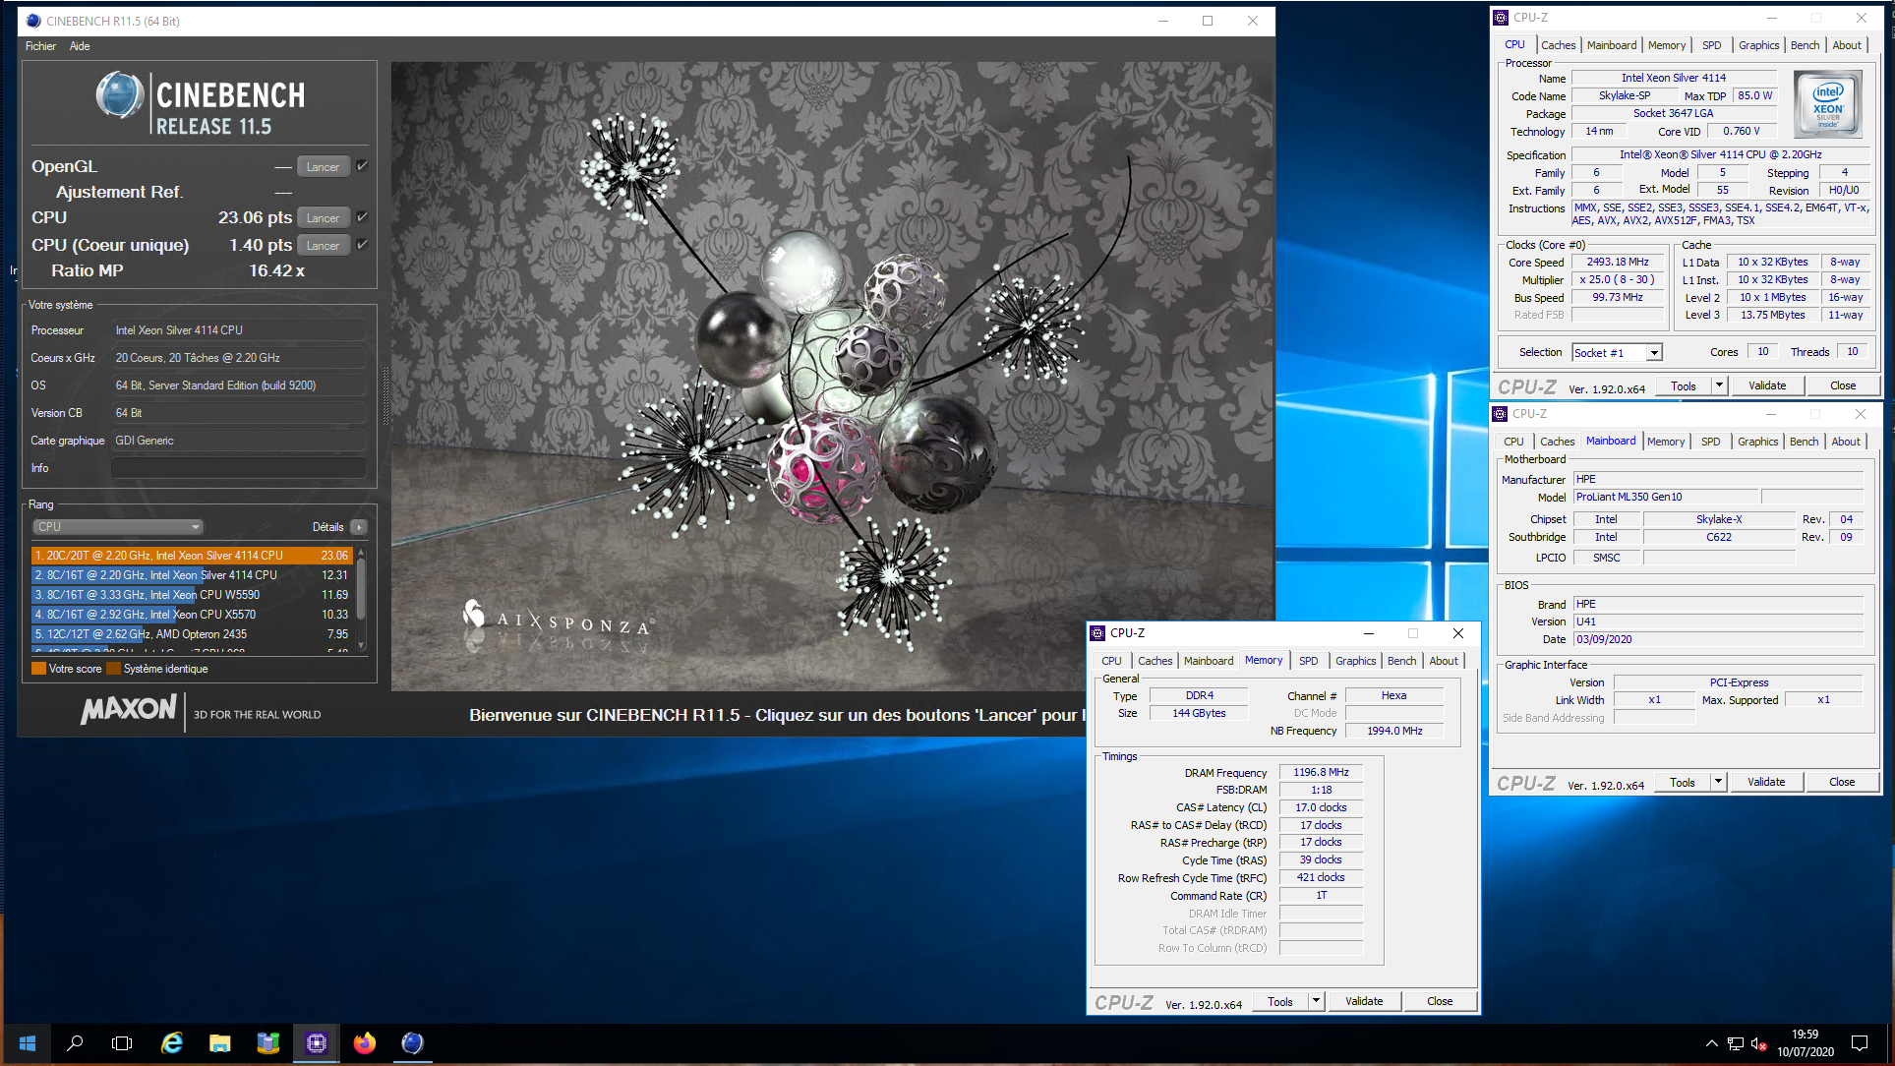Toggle the CPU test checkbox
The width and height of the screenshot is (1895, 1066).
[x=362, y=217]
